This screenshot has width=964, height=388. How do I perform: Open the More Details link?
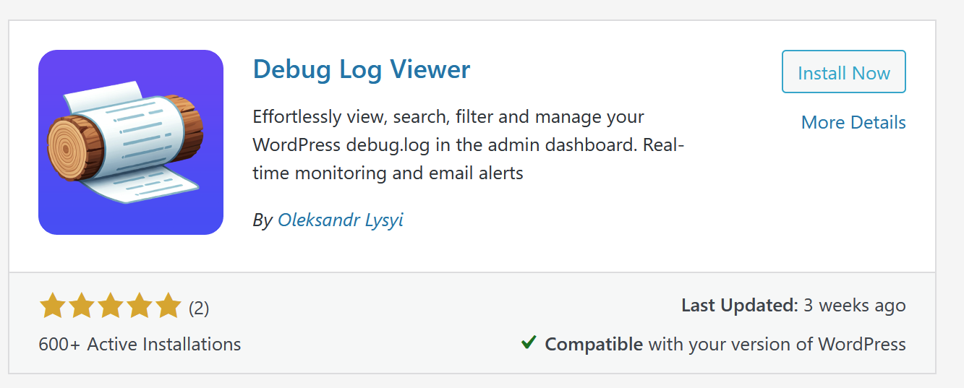(x=853, y=122)
